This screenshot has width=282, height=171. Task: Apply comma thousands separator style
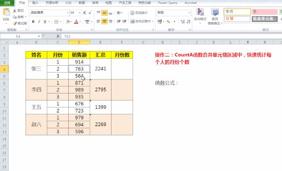tap(174, 22)
